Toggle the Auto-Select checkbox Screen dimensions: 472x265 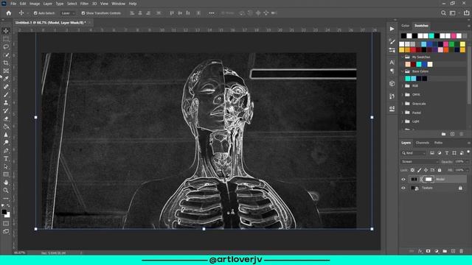point(35,13)
